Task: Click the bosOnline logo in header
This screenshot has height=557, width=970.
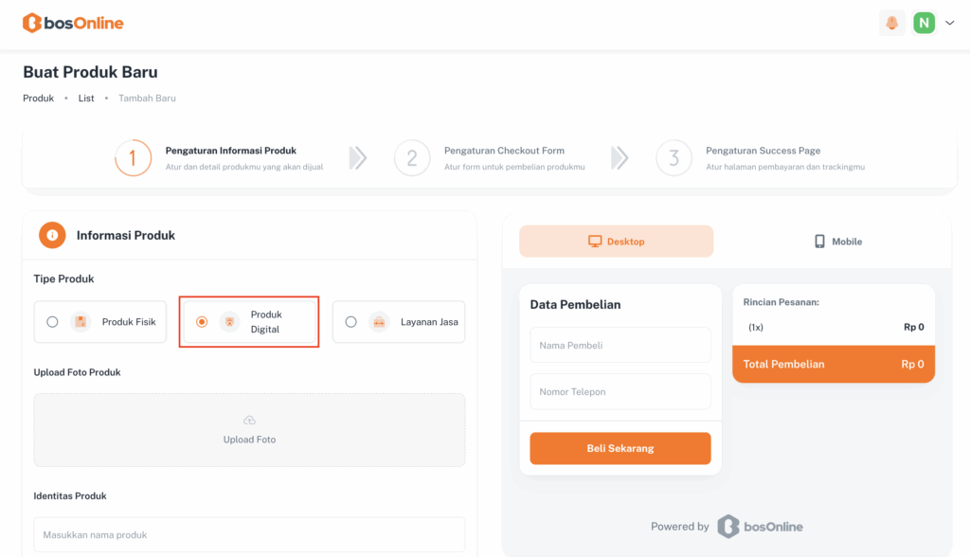Action: click(x=73, y=23)
